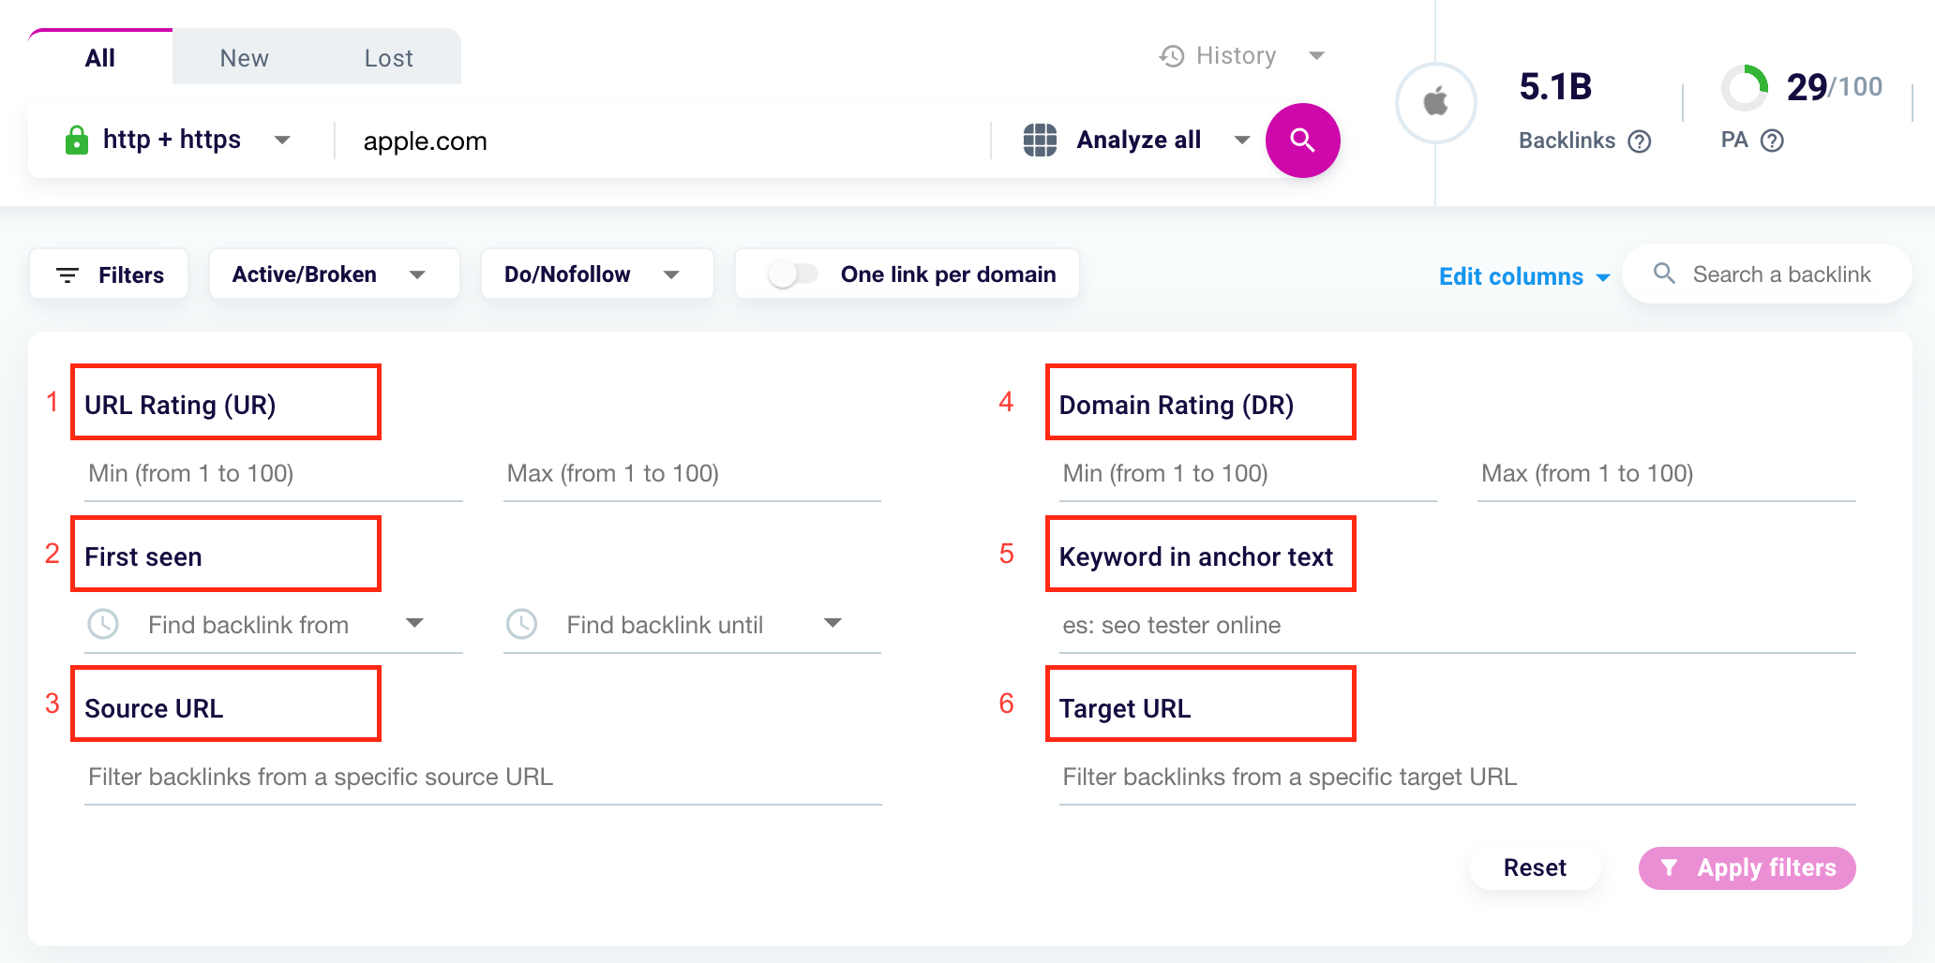Toggle One link per domain switch

pos(792,274)
